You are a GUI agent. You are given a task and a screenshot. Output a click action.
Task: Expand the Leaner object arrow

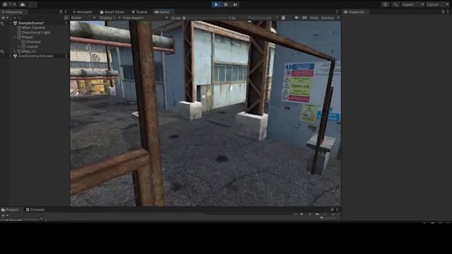pos(19,46)
